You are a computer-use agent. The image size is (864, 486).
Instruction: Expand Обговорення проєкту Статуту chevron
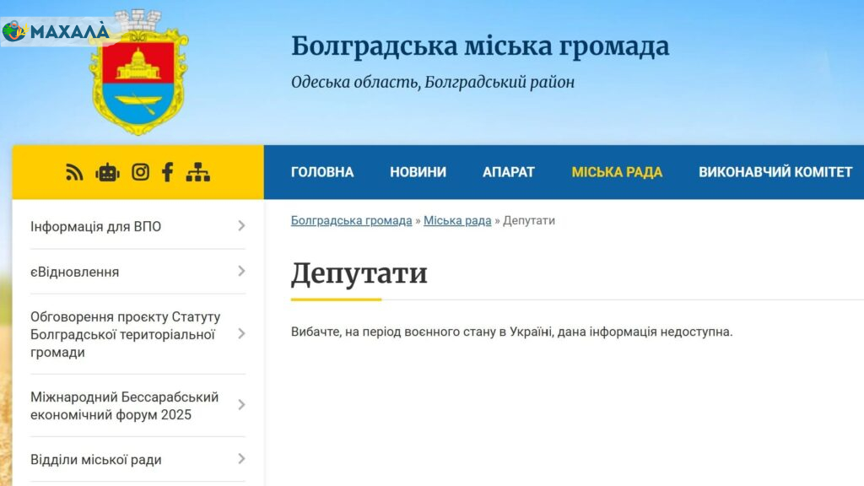pos(241,334)
